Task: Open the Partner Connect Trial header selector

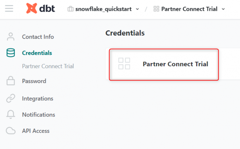Action: point(189,9)
